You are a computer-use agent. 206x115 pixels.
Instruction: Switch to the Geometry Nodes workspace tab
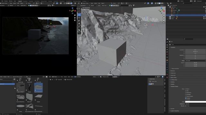click(x=77, y=1)
